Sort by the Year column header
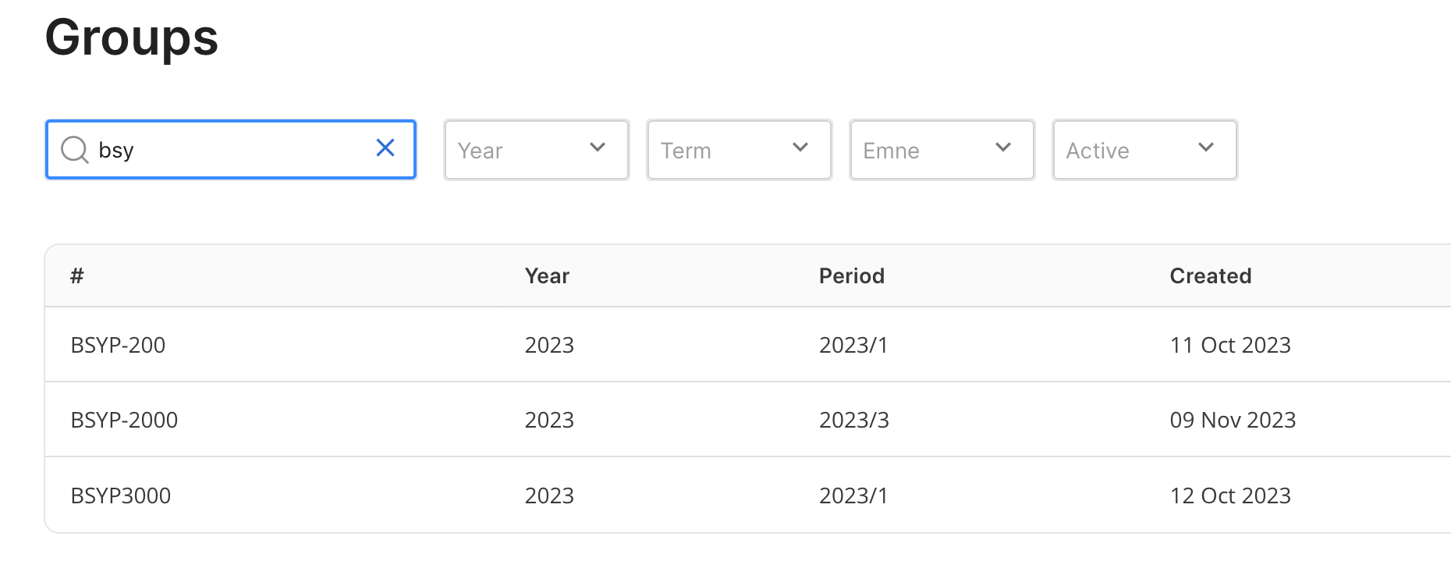Screen dimensions: 1451x579 (547, 276)
